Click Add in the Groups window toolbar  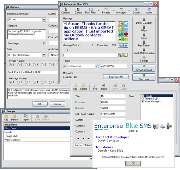pyautogui.click(x=6, y=118)
